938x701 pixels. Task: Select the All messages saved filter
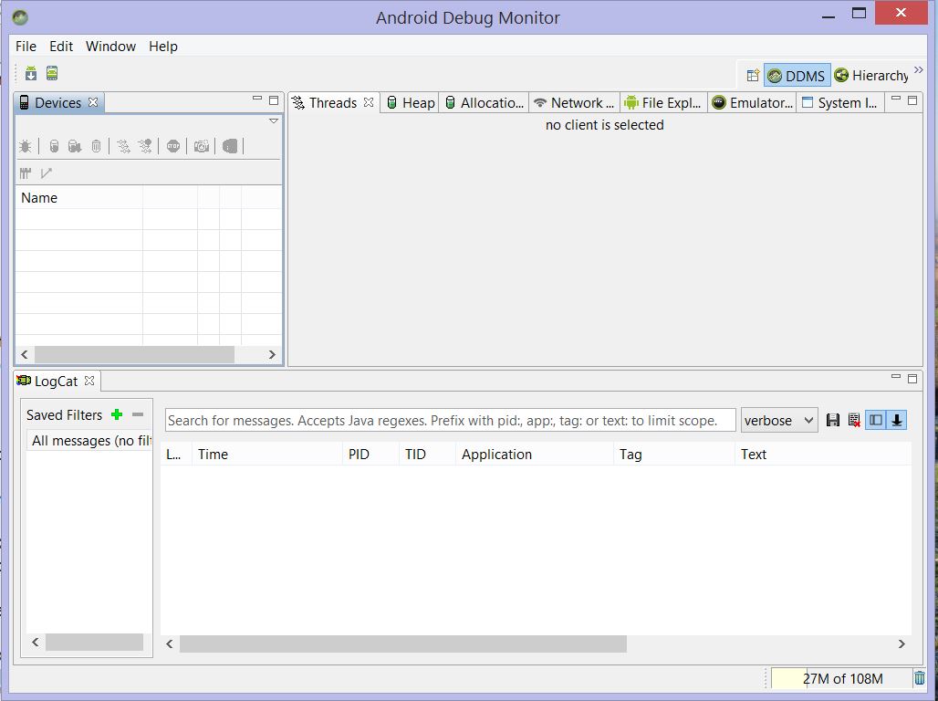click(89, 441)
